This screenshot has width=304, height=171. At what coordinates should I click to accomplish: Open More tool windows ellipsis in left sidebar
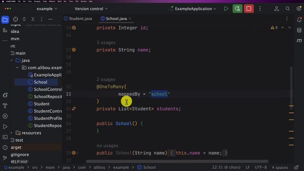coord(5,40)
